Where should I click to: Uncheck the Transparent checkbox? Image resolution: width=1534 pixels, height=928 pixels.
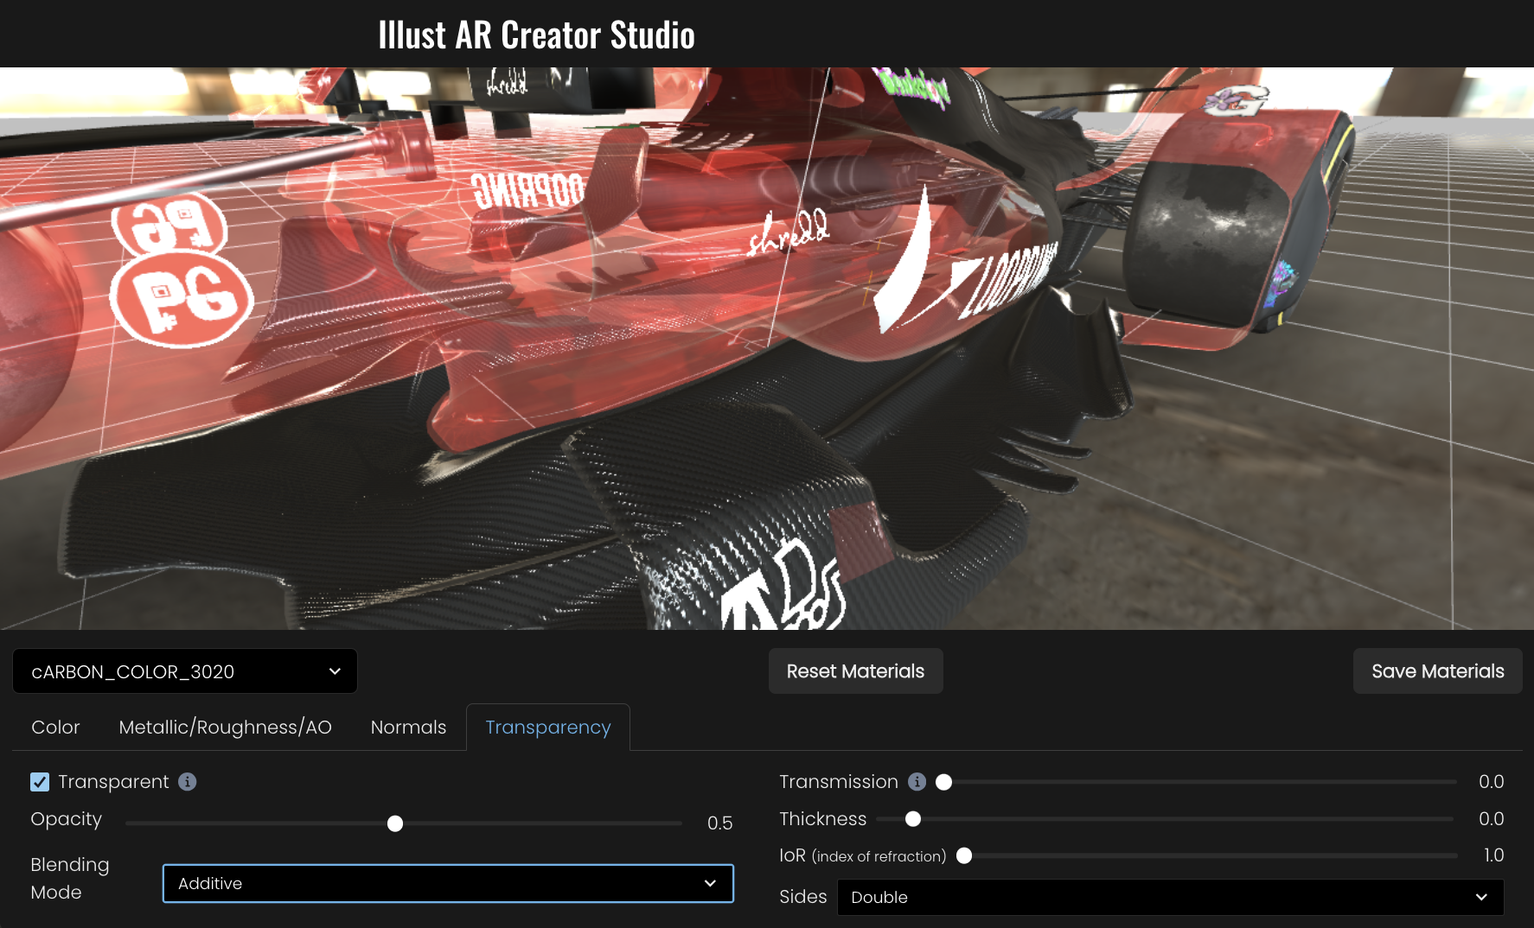pyautogui.click(x=40, y=782)
